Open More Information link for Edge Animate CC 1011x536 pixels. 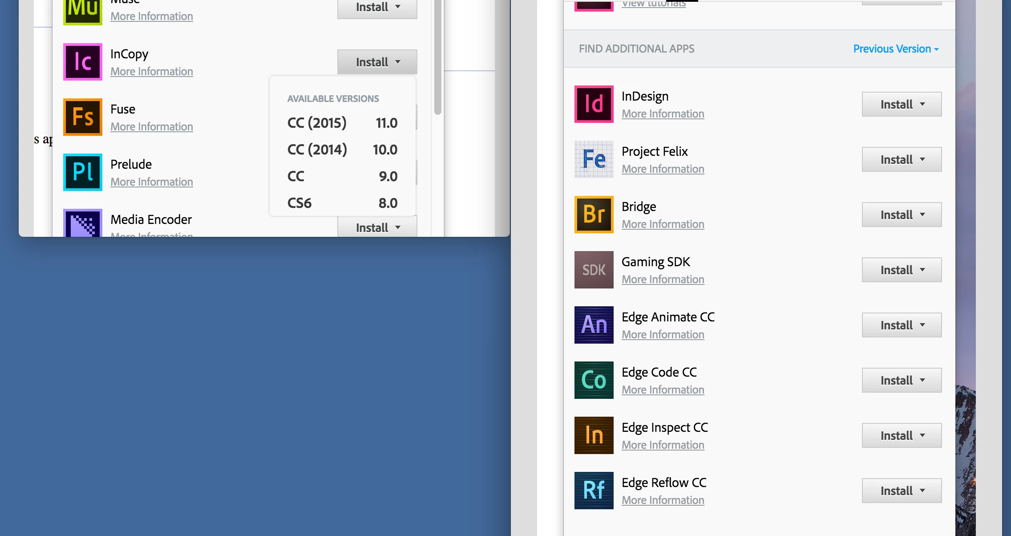click(x=663, y=335)
